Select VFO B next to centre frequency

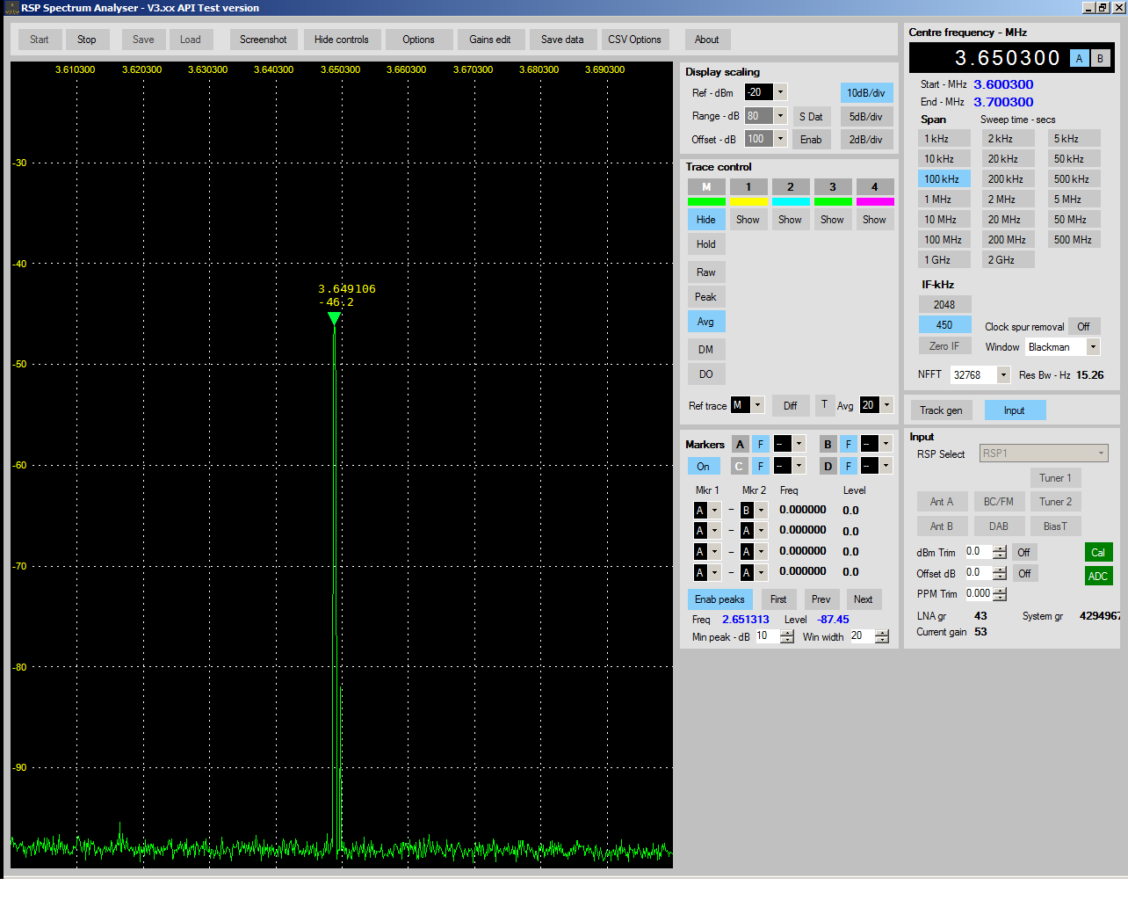(1100, 59)
